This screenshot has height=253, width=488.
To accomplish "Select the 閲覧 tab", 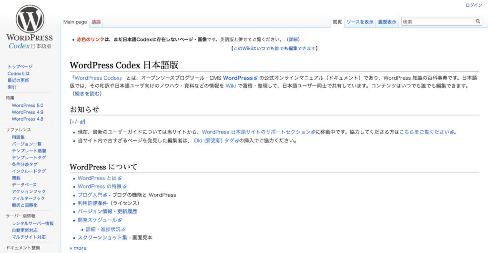I will coord(337,22).
